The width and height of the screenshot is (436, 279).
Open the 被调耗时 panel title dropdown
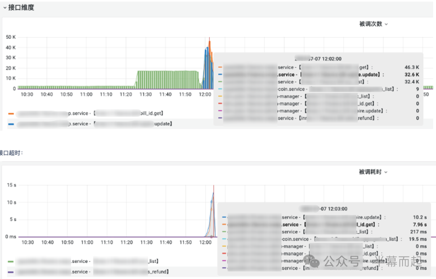pos(373,172)
